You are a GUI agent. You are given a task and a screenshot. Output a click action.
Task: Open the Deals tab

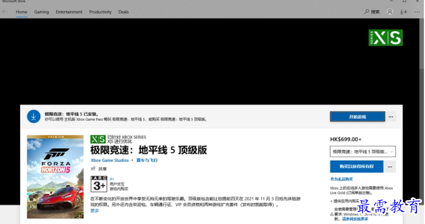(x=123, y=12)
